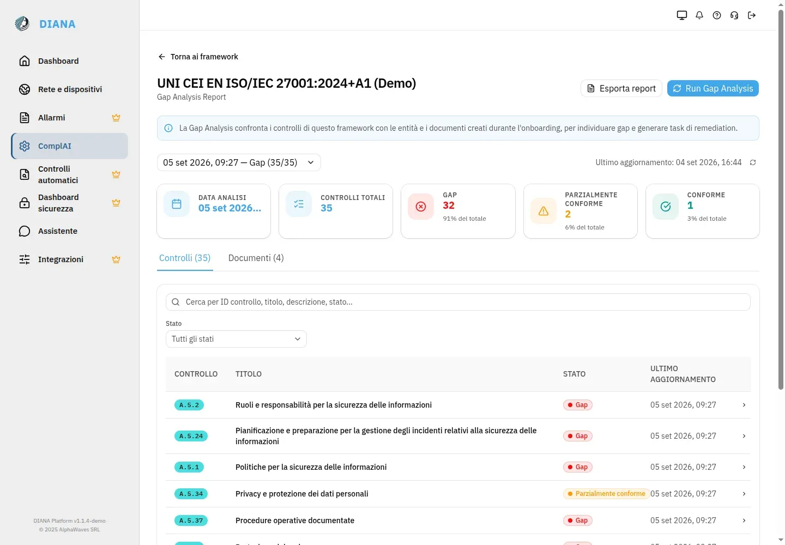Expand row A.5.34 chevron
Screen dimensions: 785x545
pos(744,494)
